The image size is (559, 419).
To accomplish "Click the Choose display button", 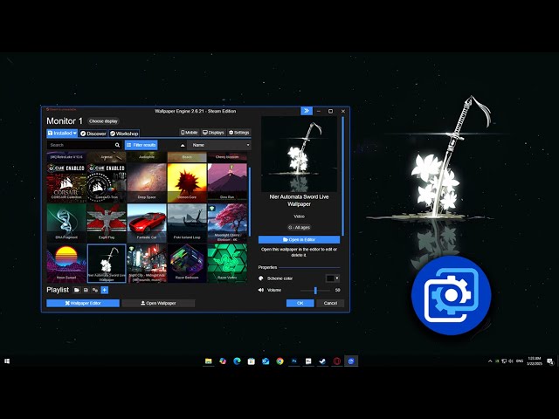I will click(103, 121).
